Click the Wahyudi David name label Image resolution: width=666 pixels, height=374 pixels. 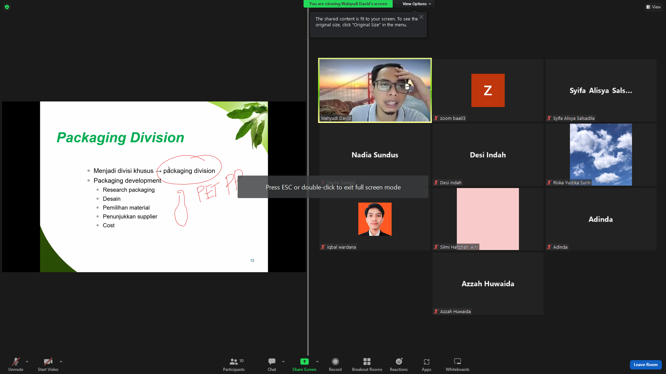point(336,118)
